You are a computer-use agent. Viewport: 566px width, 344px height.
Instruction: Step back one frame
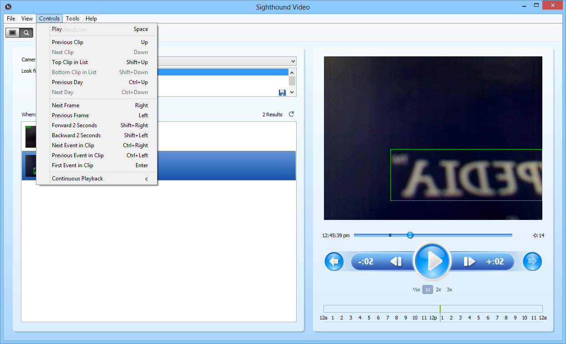(x=396, y=261)
